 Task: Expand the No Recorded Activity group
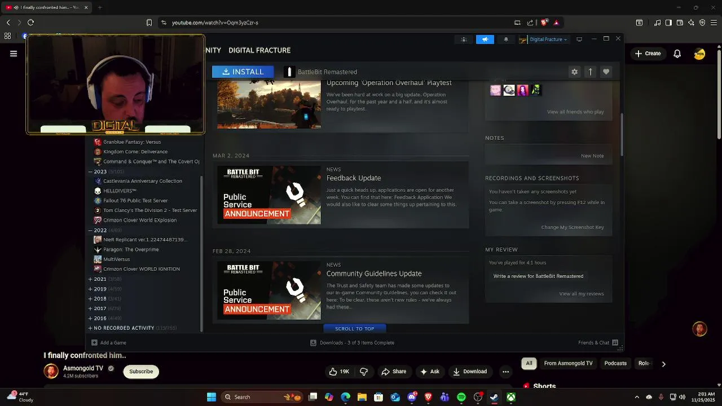[x=90, y=328]
